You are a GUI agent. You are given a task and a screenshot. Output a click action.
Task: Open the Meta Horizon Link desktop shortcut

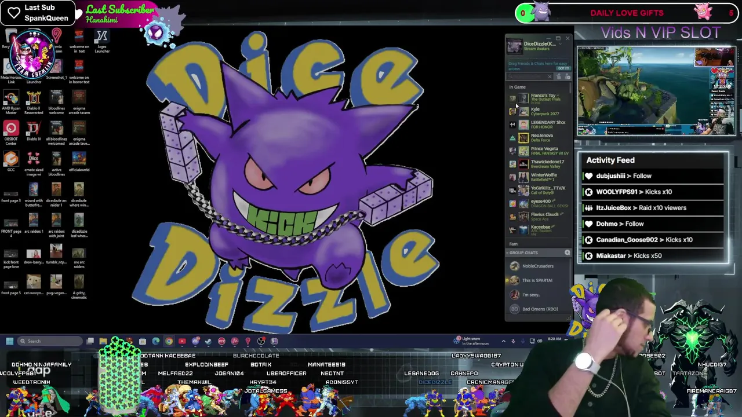[11, 72]
